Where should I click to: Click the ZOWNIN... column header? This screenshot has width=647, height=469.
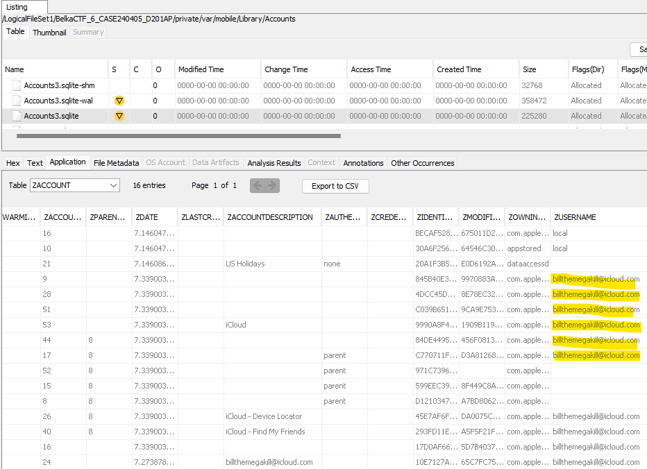528,217
